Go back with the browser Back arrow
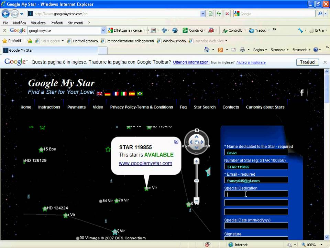Viewport: 330px width, 248px height. [6, 14]
